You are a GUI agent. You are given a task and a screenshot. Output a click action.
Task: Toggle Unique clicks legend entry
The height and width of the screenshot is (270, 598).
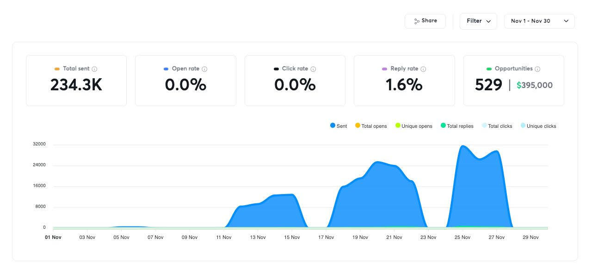[538, 126]
